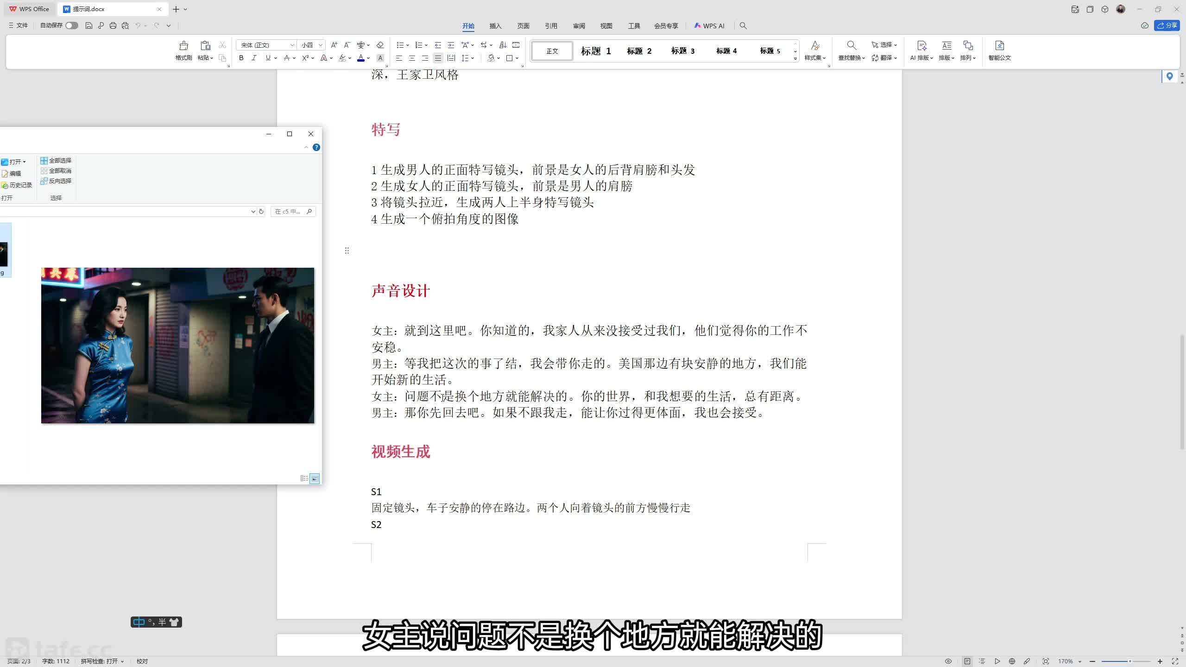Expand the zoom percentage dropdown

tap(1080, 661)
